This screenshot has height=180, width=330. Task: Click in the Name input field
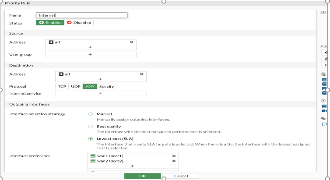tap(82, 15)
